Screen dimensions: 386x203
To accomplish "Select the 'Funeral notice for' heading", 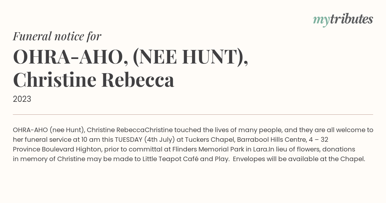I will [x=57, y=36].
